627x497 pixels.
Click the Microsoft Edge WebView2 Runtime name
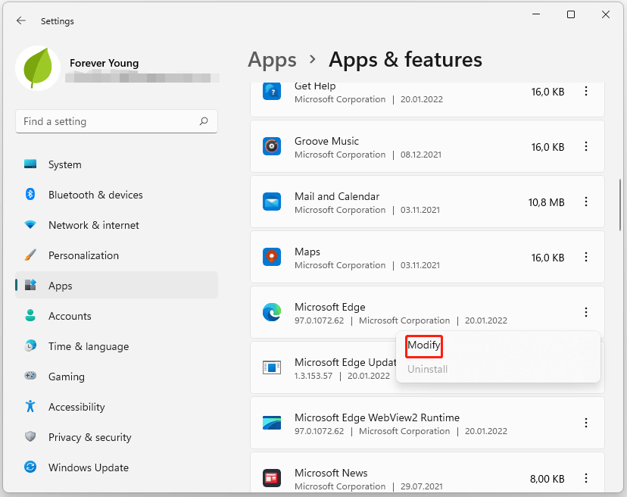tap(377, 417)
